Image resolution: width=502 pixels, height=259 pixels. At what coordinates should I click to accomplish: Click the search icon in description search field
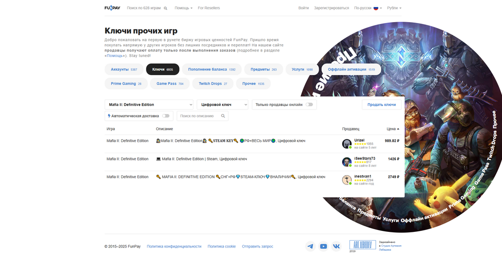(x=223, y=116)
